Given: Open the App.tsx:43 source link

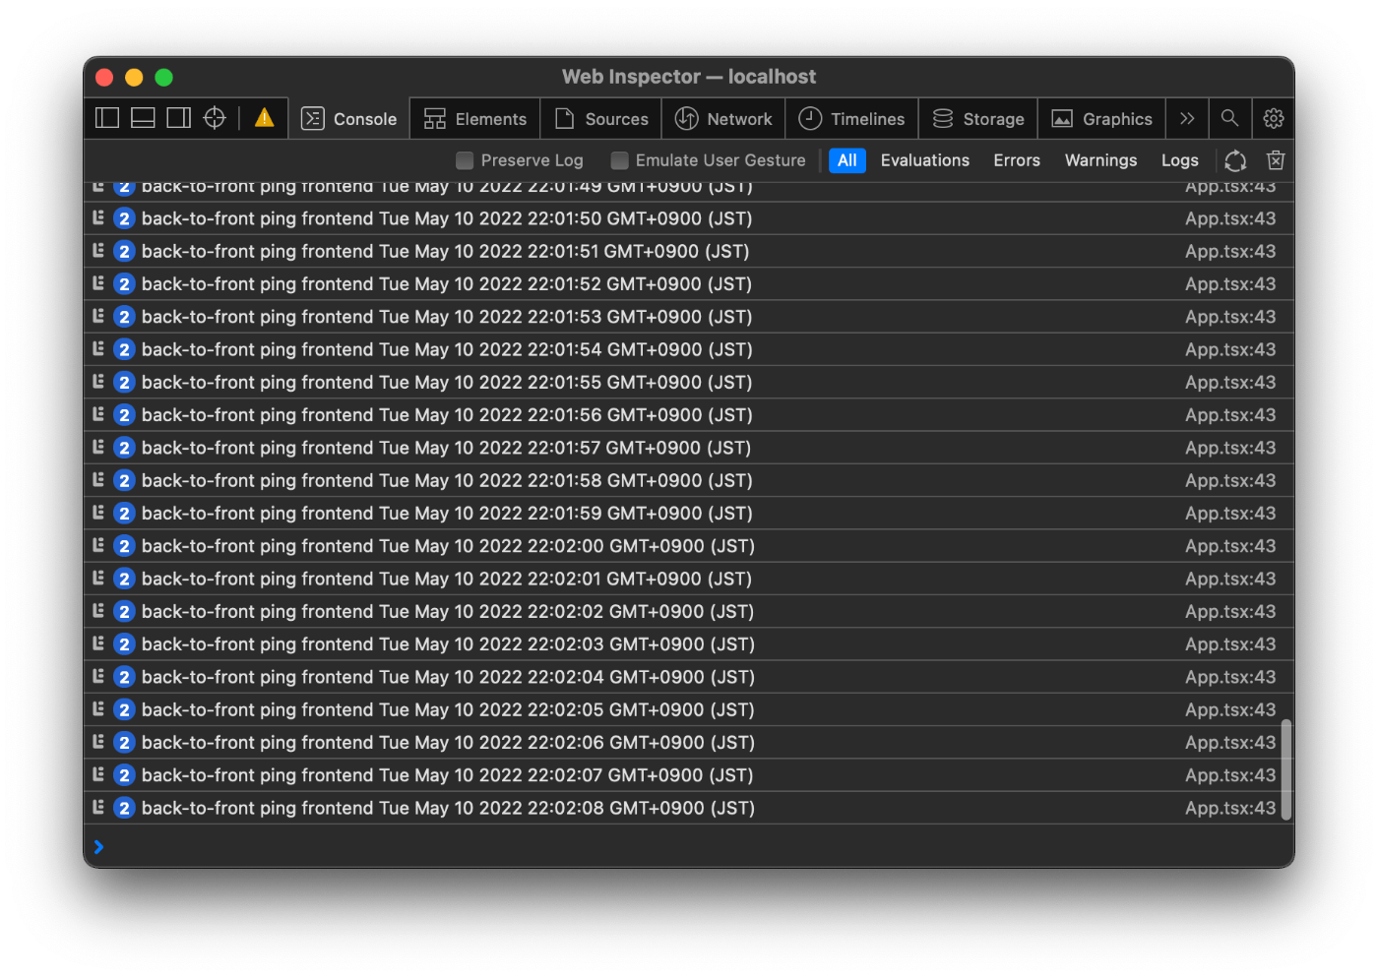Looking at the screenshot, I should tap(1230, 807).
